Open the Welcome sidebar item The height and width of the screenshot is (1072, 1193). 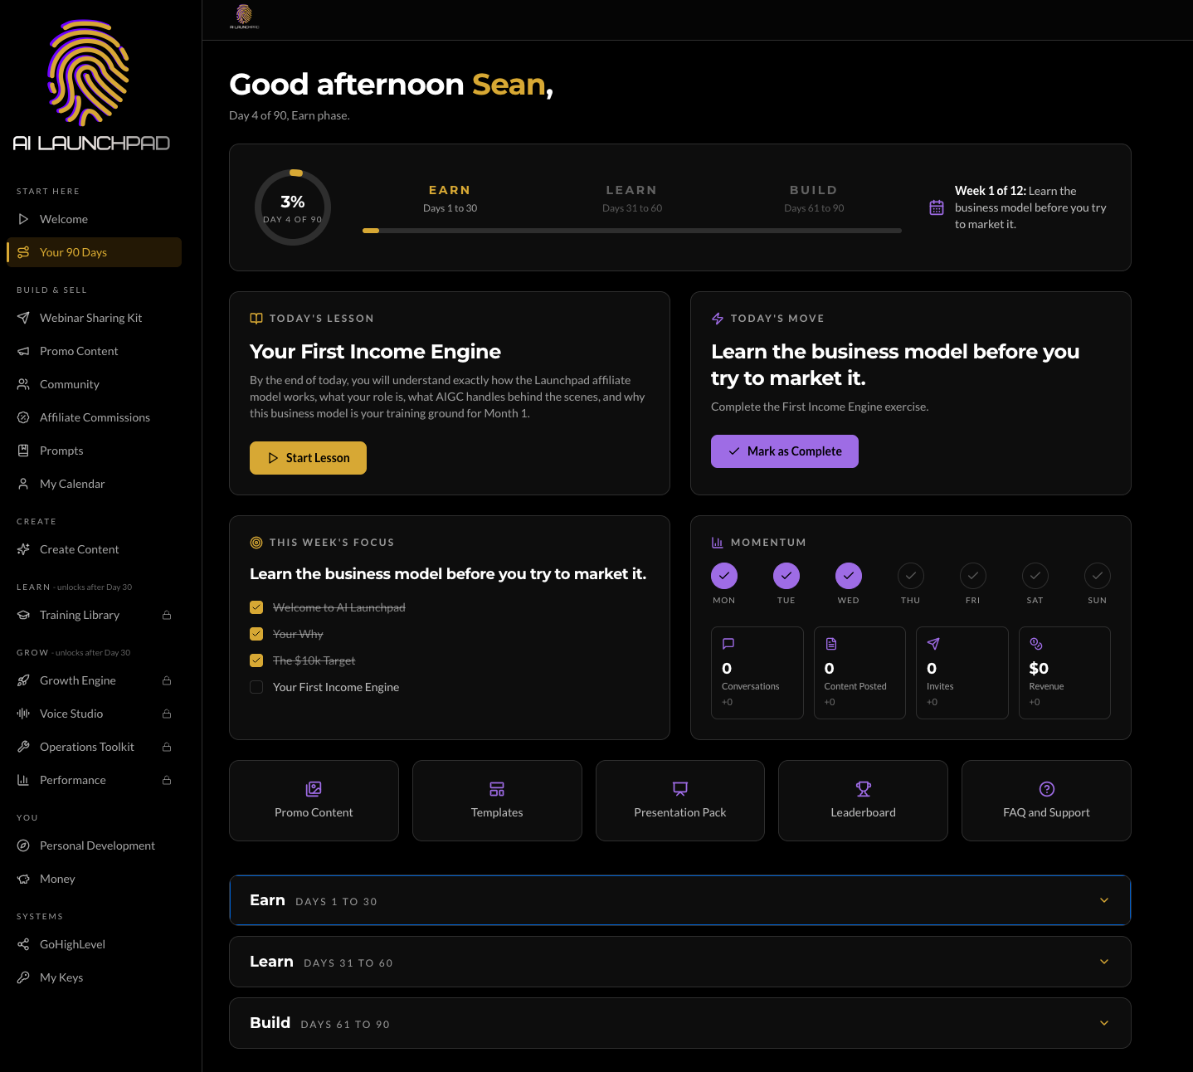[94, 219]
